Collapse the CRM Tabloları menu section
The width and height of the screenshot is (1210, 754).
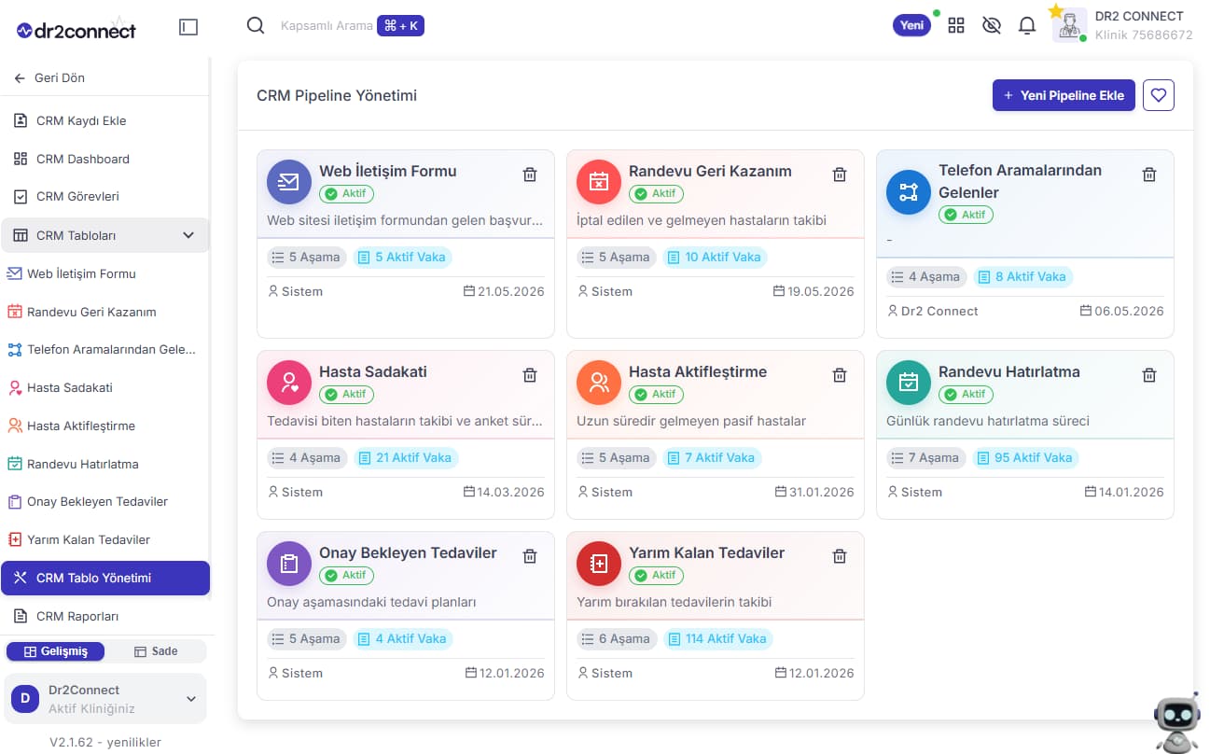pyautogui.click(x=104, y=235)
